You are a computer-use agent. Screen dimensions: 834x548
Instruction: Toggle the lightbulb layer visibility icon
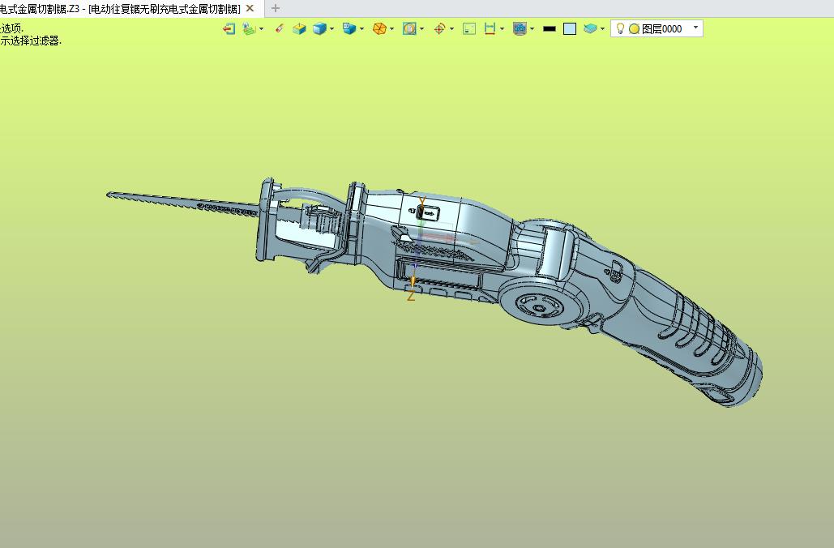point(621,28)
